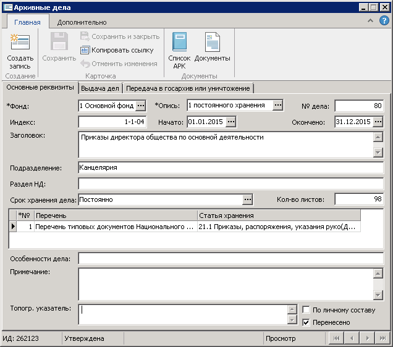Click the help question mark icon

coord(384,21)
